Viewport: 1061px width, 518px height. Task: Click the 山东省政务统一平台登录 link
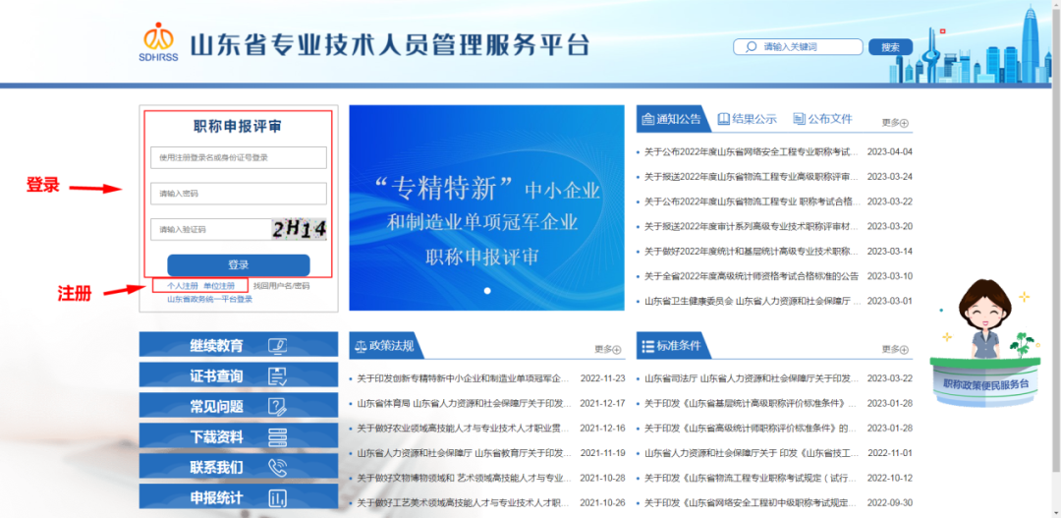click(x=210, y=299)
